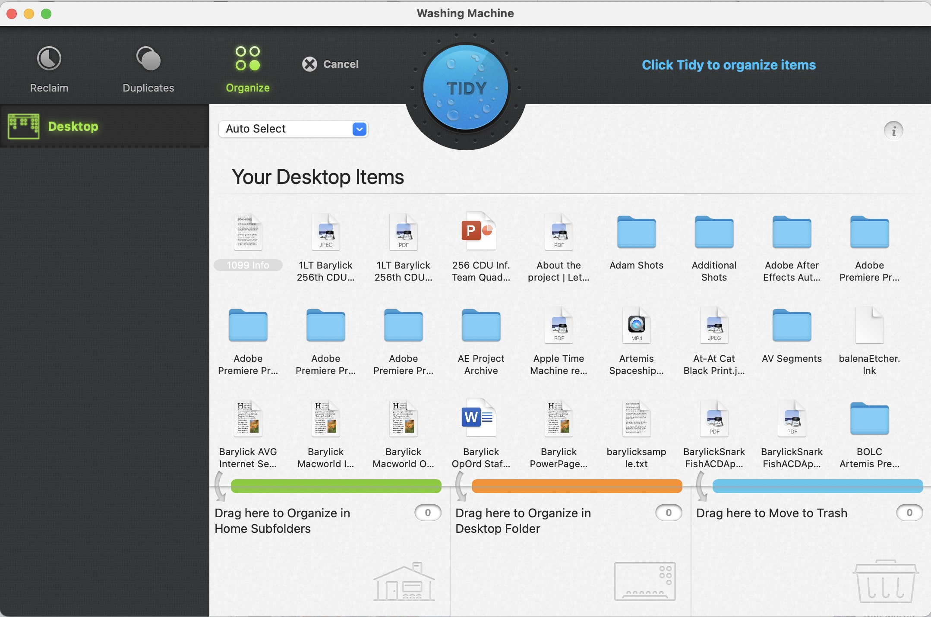
Task: Click the Cancel button
Action: [x=331, y=64]
